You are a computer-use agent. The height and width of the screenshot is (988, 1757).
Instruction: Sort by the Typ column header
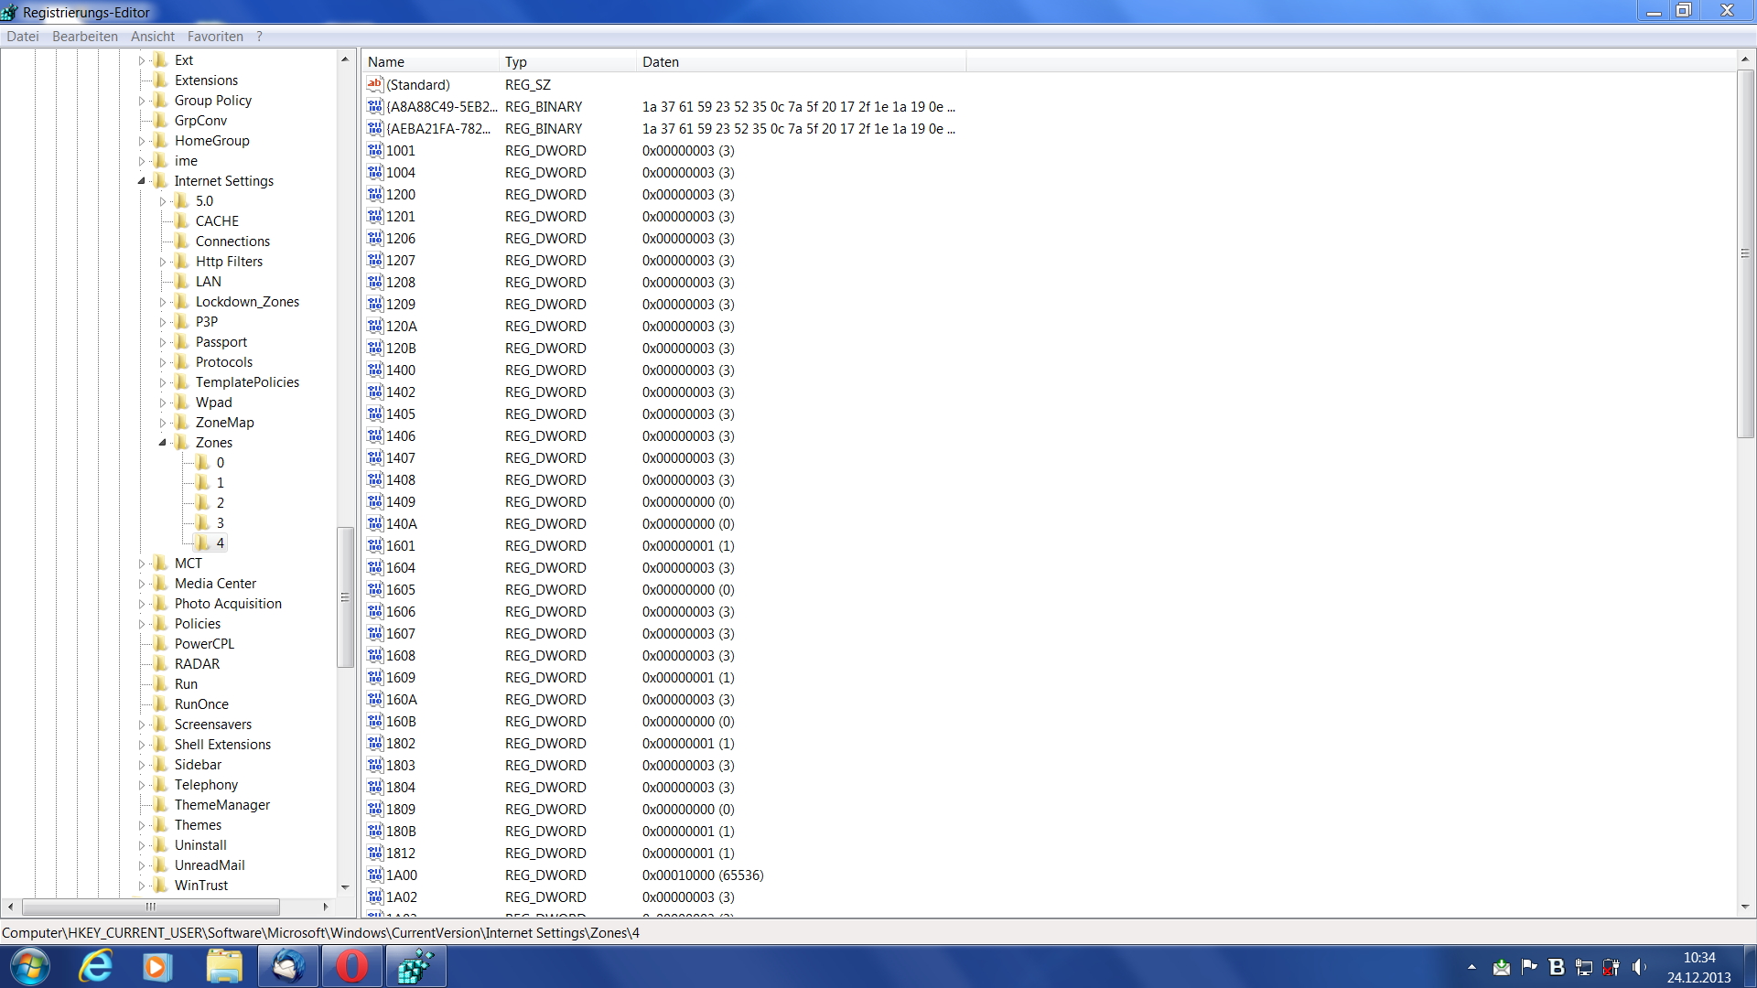[567, 61]
